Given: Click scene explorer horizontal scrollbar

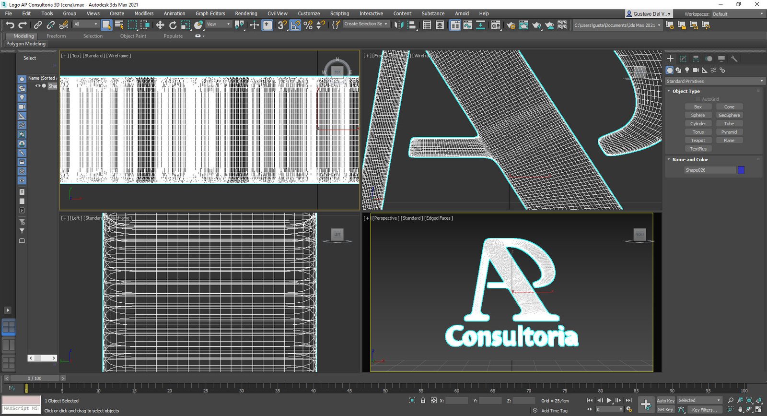Looking at the screenshot, I should point(42,358).
